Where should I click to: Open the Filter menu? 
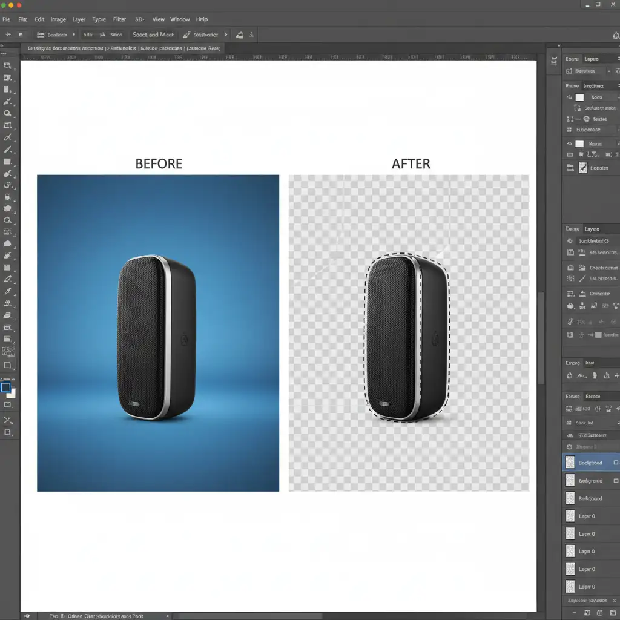119,19
